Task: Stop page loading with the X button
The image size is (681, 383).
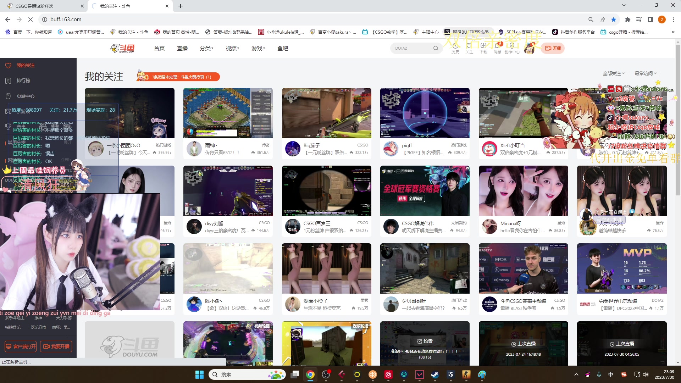Action: pos(31,20)
